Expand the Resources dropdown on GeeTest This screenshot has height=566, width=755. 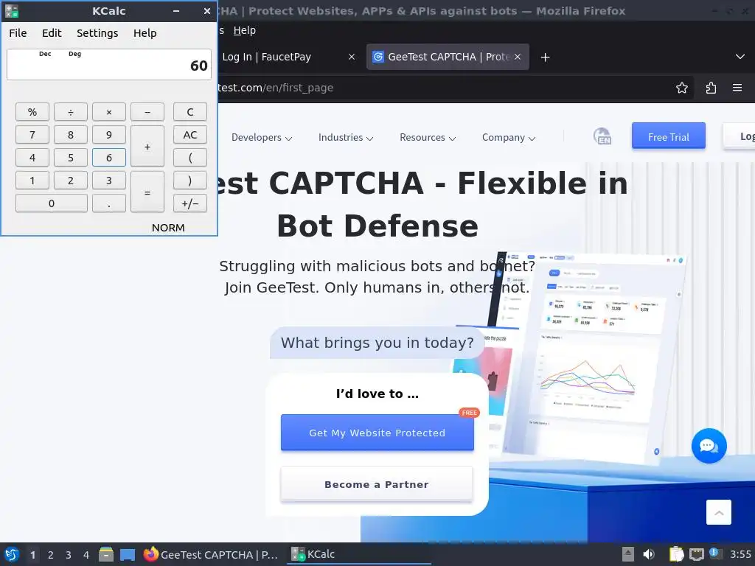tap(428, 138)
